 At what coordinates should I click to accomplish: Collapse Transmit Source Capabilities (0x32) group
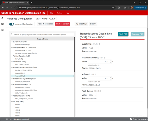tap(12, 67)
